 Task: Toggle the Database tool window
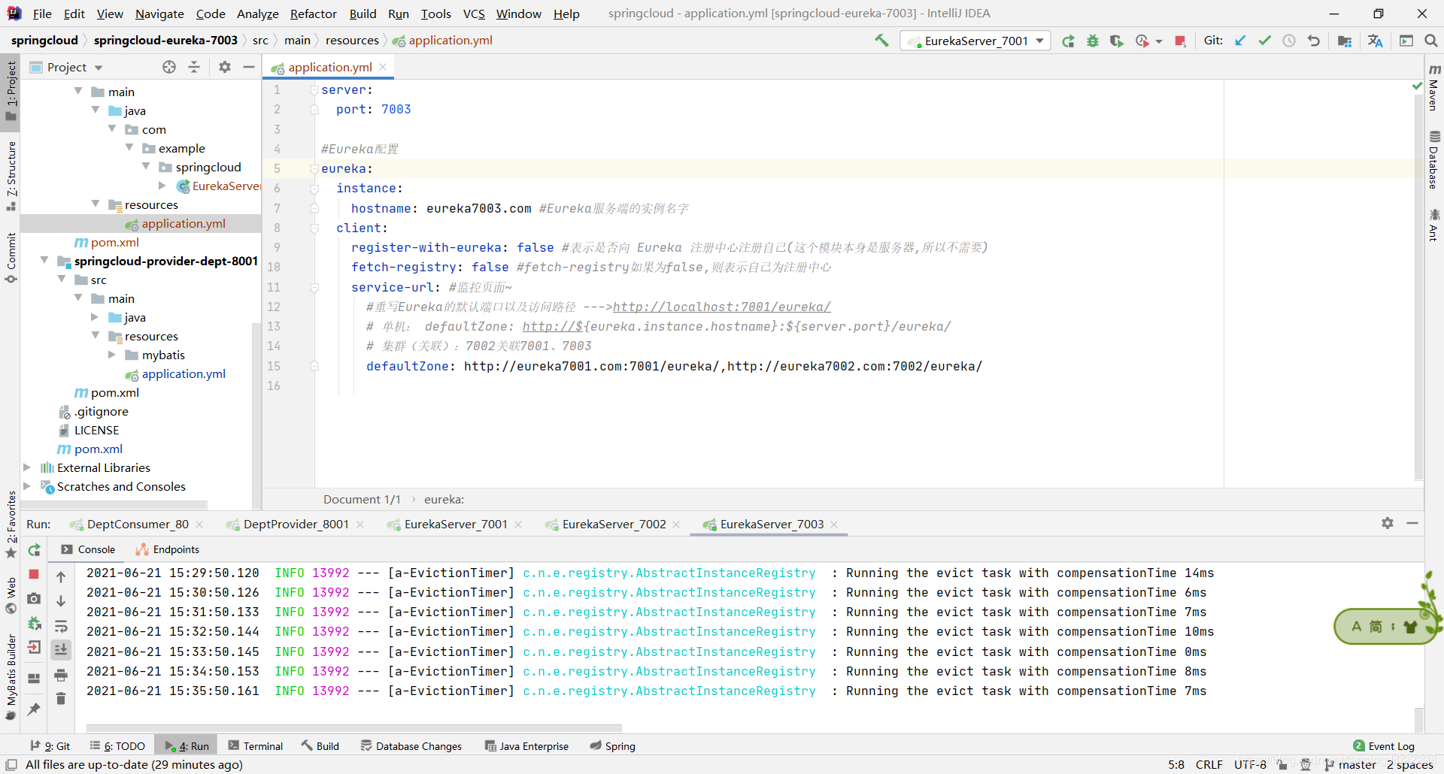click(x=1434, y=159)
